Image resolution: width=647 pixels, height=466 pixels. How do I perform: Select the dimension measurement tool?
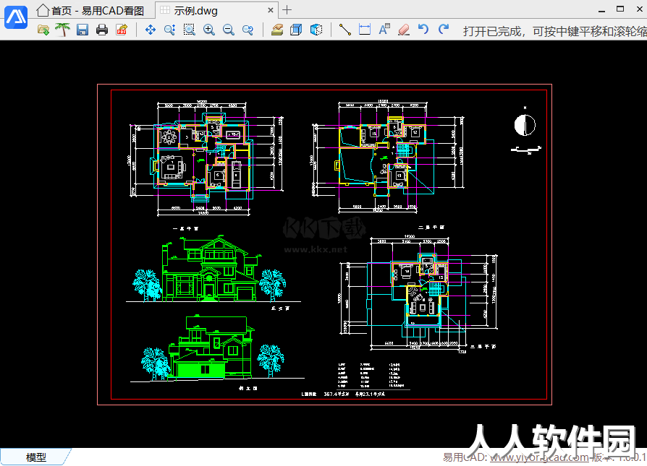[365, 30]
